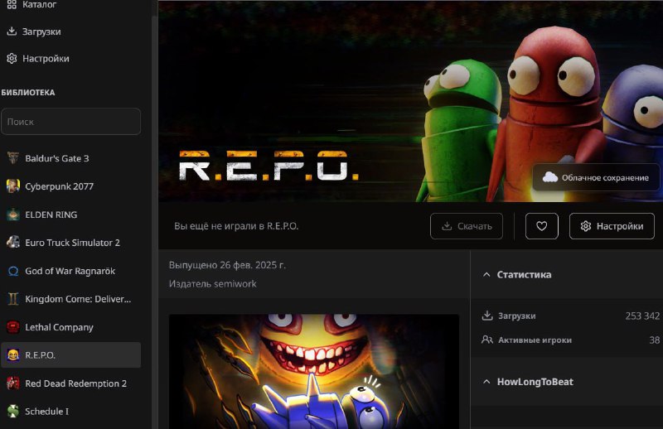663x429 pixels.
Task: Click the Lethal Company game icon
Action: [x=13, y=327]
